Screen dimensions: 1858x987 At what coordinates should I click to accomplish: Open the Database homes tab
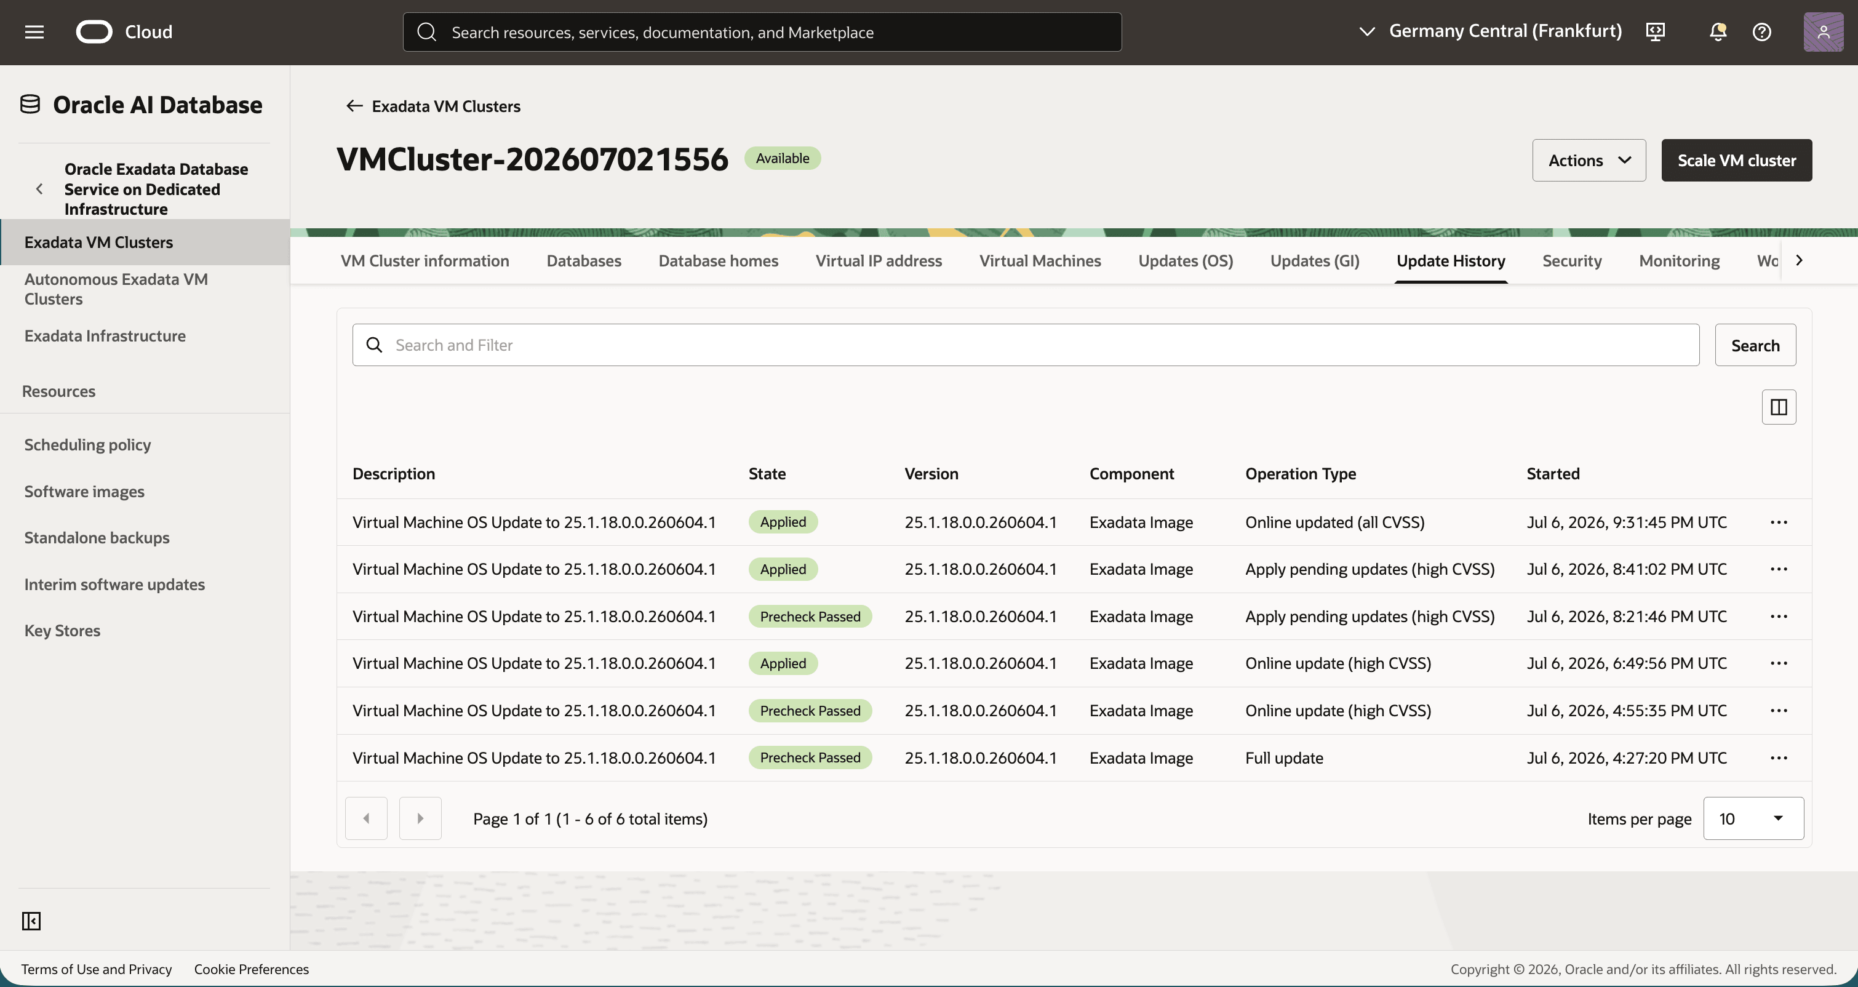pyautogui.click(x=717, y=260)
